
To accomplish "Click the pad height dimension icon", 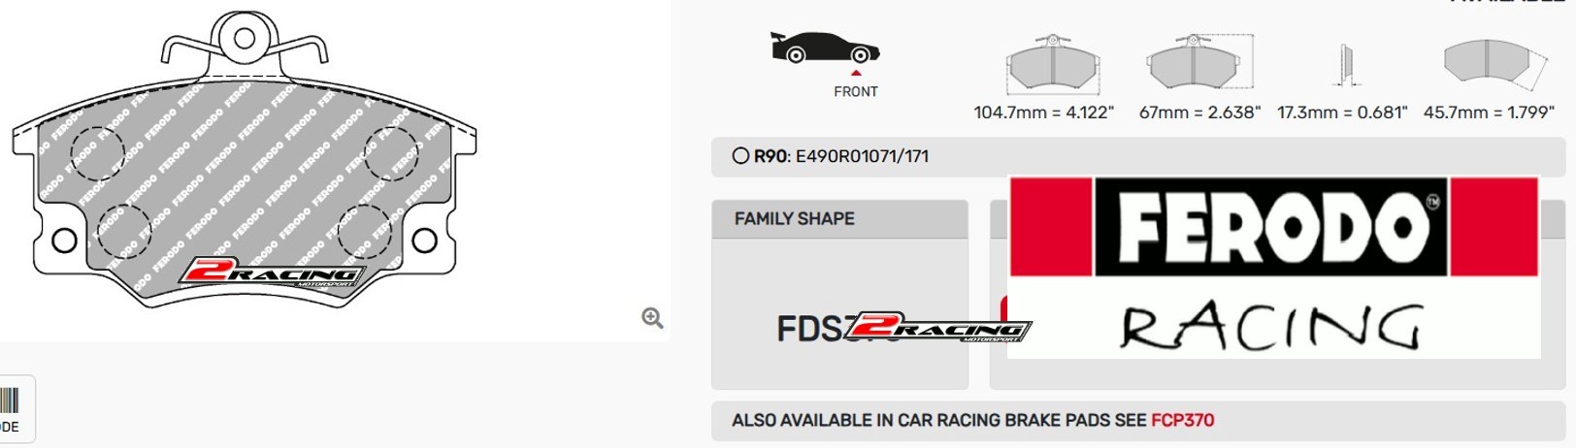I will [1199, 64].
